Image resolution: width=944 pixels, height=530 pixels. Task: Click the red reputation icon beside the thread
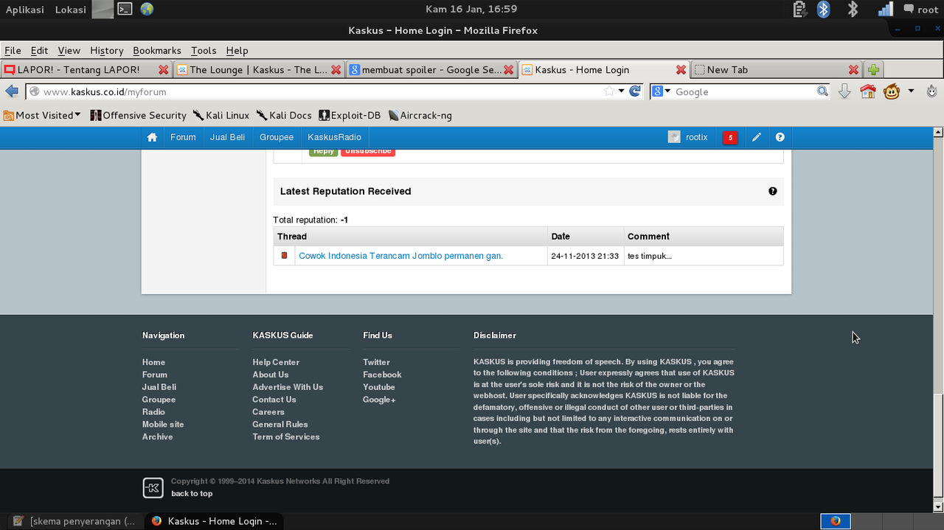click(x=284, y=256)
